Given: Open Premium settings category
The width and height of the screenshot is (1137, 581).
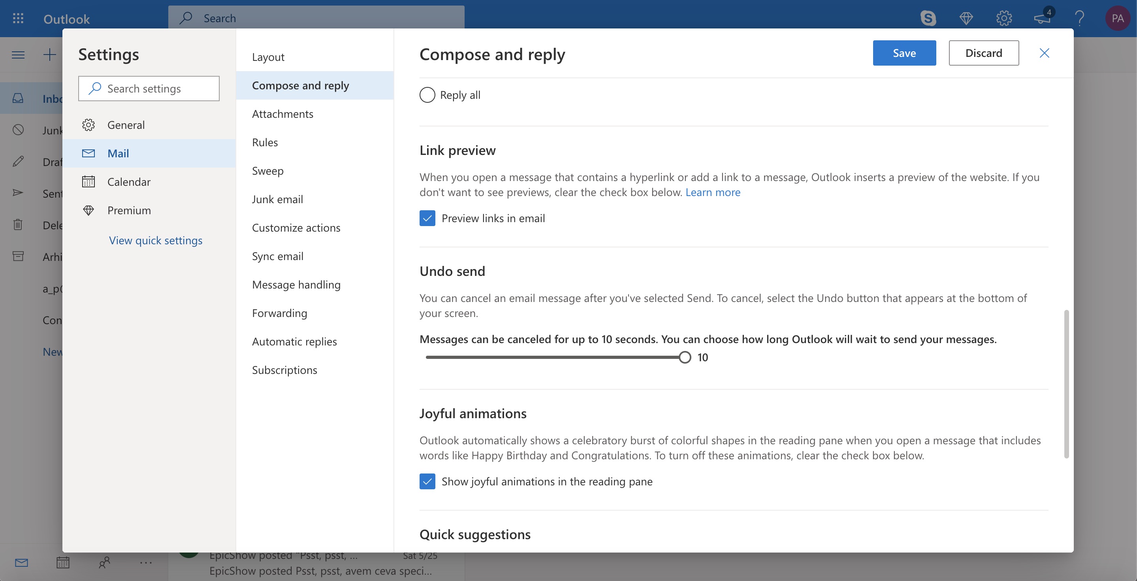Looking at the screenshot, I should [x=149, y=210].
